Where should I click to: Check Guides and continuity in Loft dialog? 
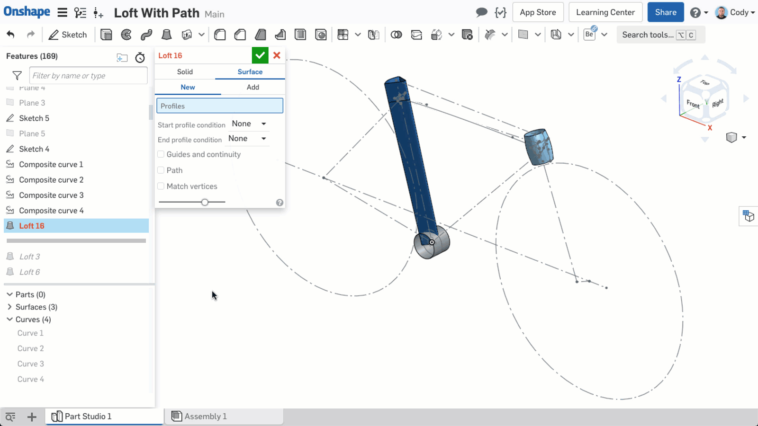[x=161, y=154]
